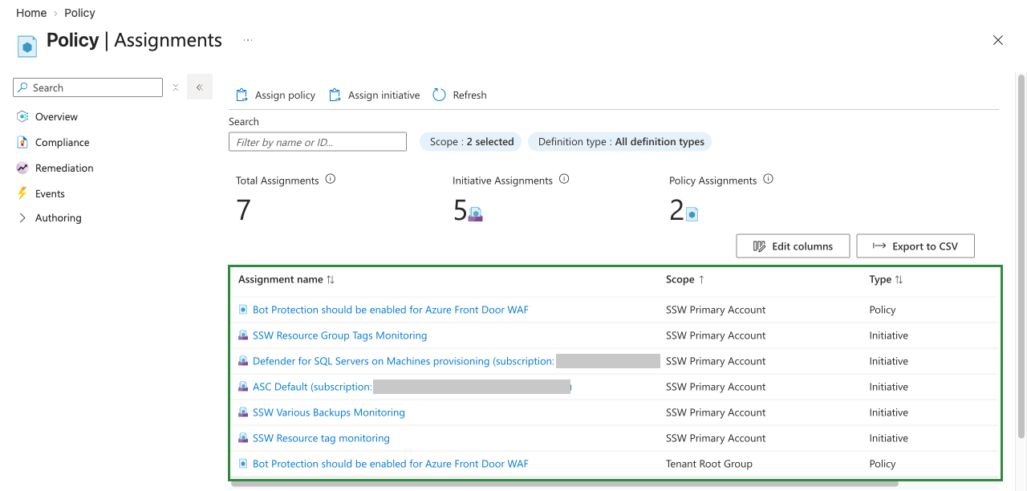Click initiative icon of ASC Default row

243,387
